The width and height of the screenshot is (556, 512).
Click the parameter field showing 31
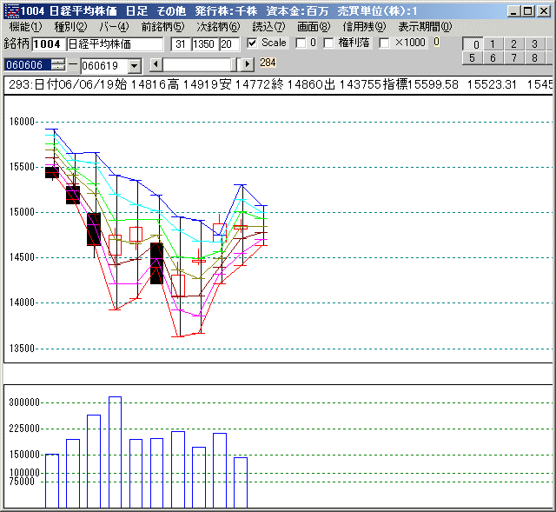coord(181,44)
